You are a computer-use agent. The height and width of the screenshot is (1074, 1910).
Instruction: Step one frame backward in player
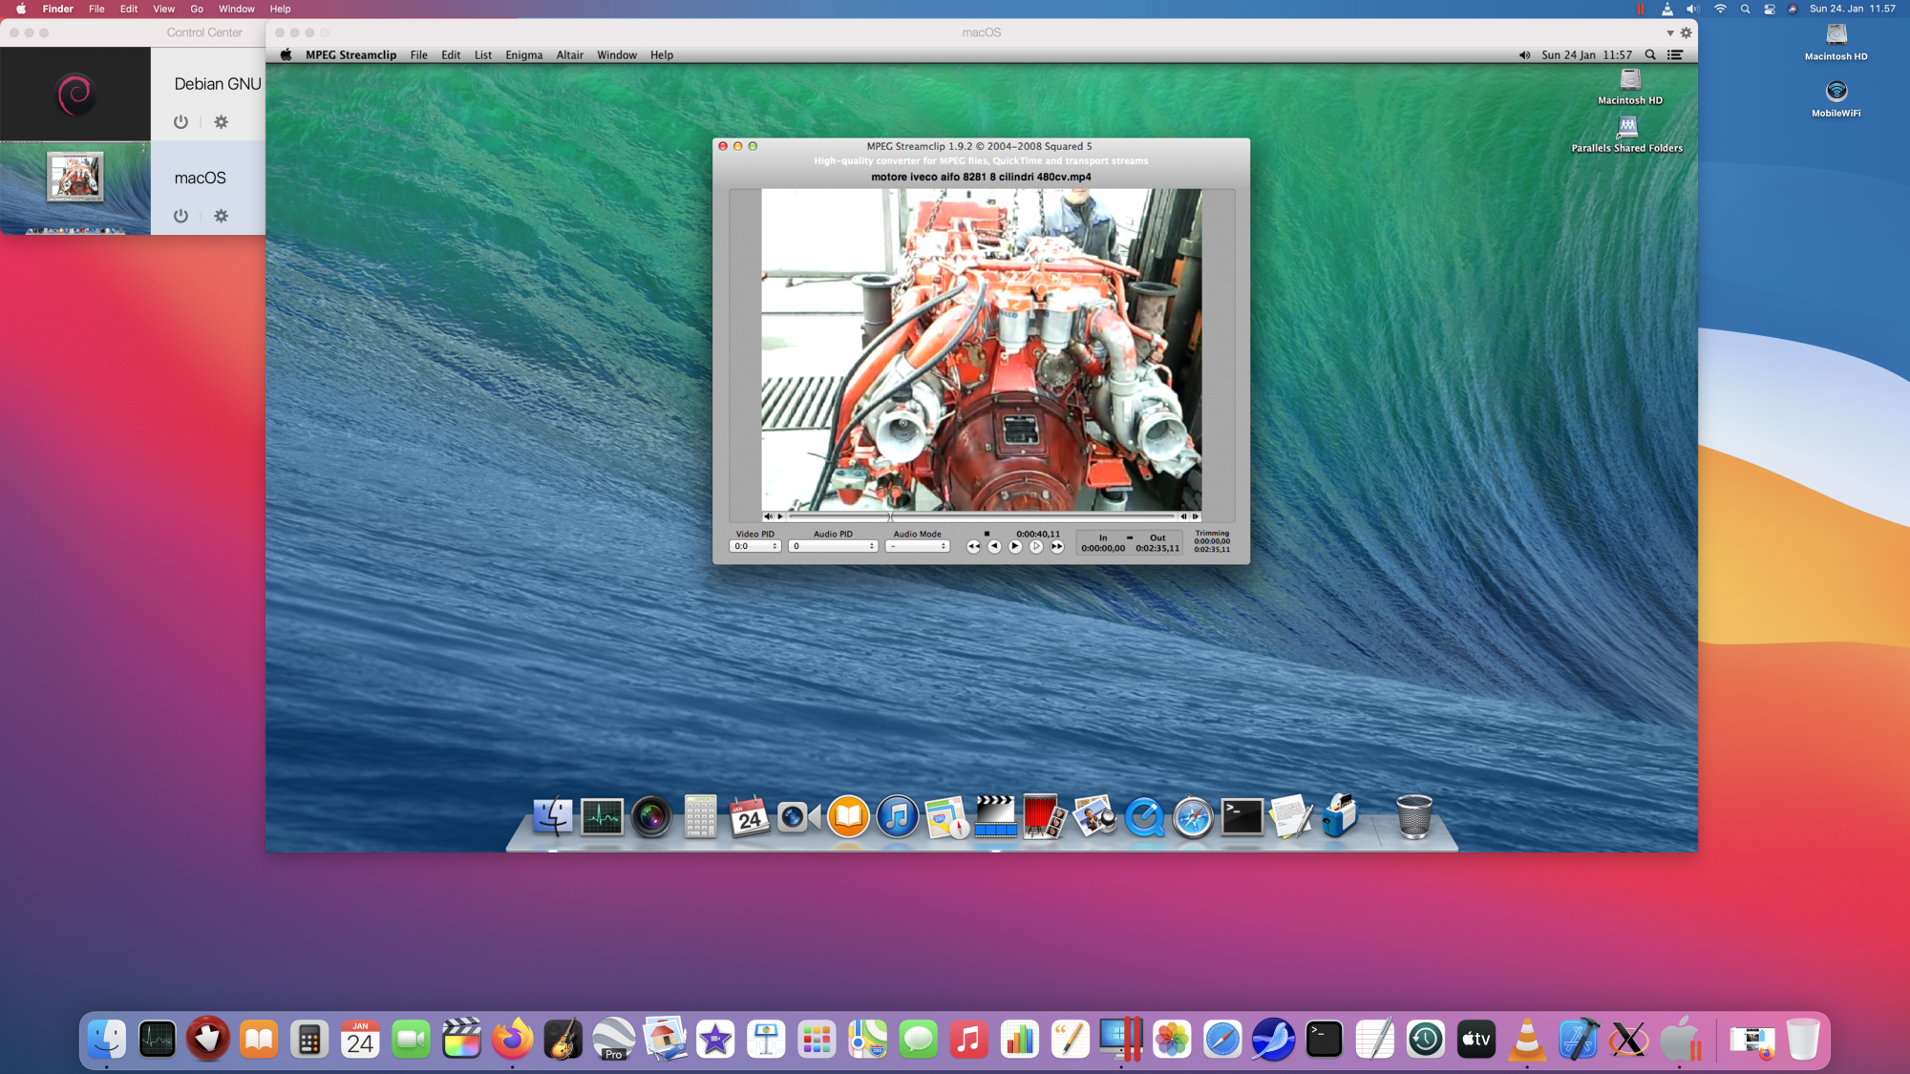click(1183, 516)
